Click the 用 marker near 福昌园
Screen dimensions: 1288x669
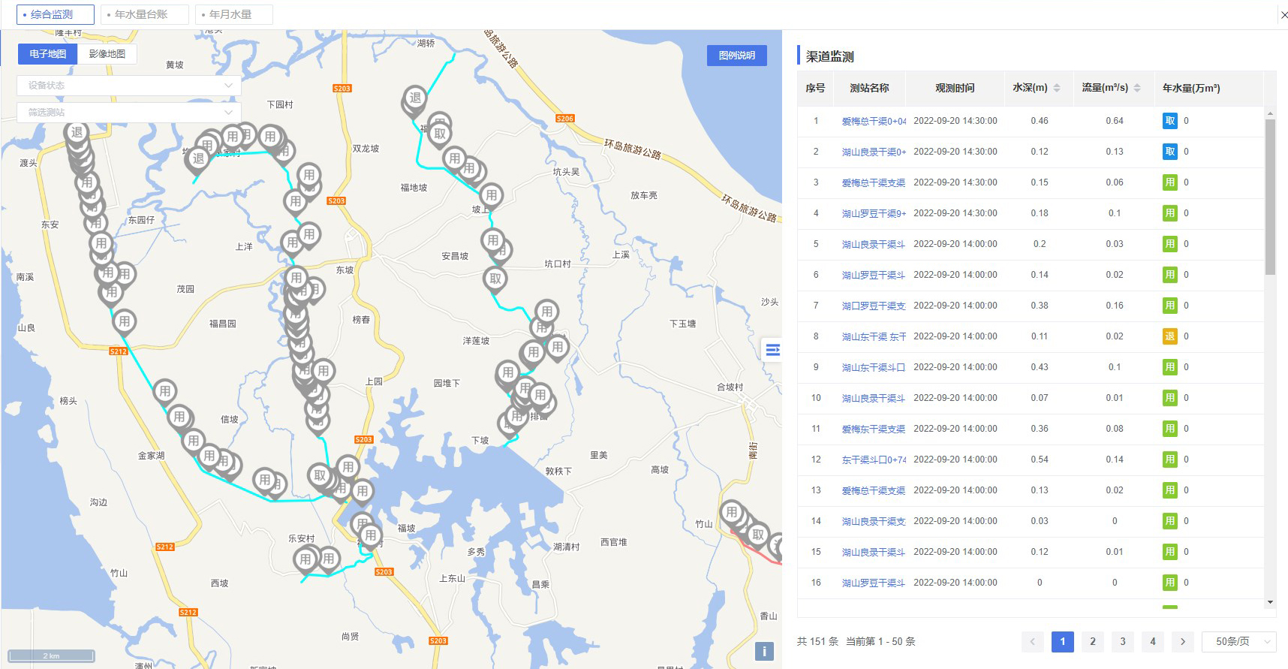[x=125, y=321]
